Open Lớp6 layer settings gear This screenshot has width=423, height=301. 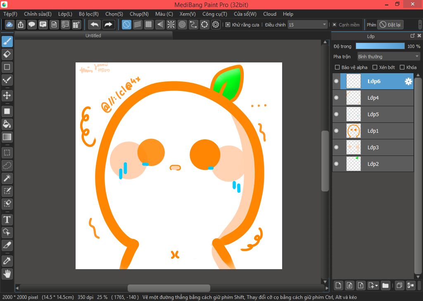coord(408,81)
